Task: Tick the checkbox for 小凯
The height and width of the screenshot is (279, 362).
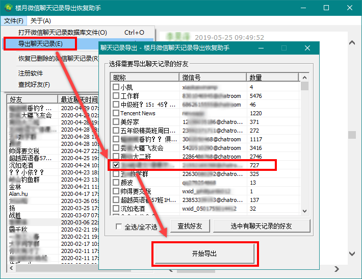Action: tap(116, 87)
